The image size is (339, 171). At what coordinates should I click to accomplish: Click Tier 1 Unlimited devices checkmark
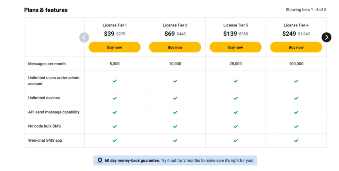tap(115, 98)
